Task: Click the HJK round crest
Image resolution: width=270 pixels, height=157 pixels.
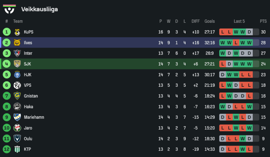Action: [17, 75]
